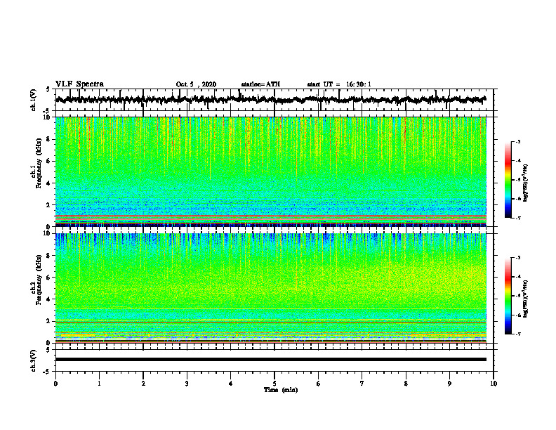Image resolution: width=556 pixels, height=430 pixels.
Task: Click the "ch.1(V)" waveform axis label
Action: click(34, 100)
